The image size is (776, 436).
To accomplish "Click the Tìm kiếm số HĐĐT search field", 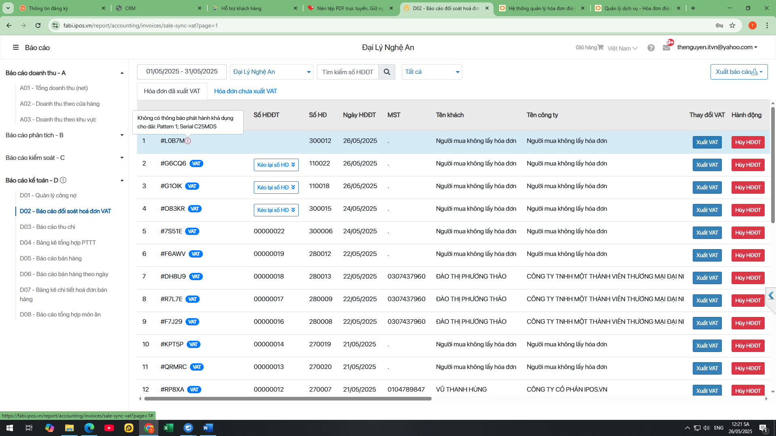I will (x=348, y=72).
